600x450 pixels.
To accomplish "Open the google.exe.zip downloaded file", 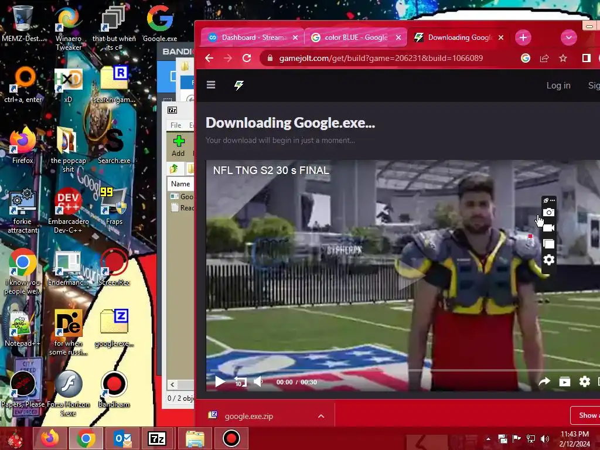I will 248,416.
